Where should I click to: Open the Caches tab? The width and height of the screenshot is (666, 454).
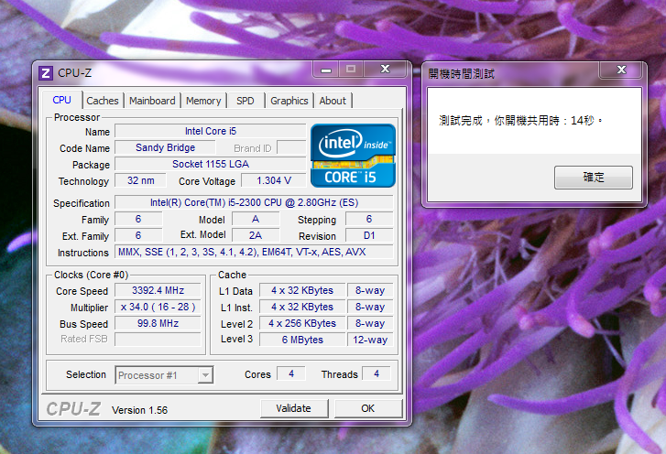tap(103, 101)
